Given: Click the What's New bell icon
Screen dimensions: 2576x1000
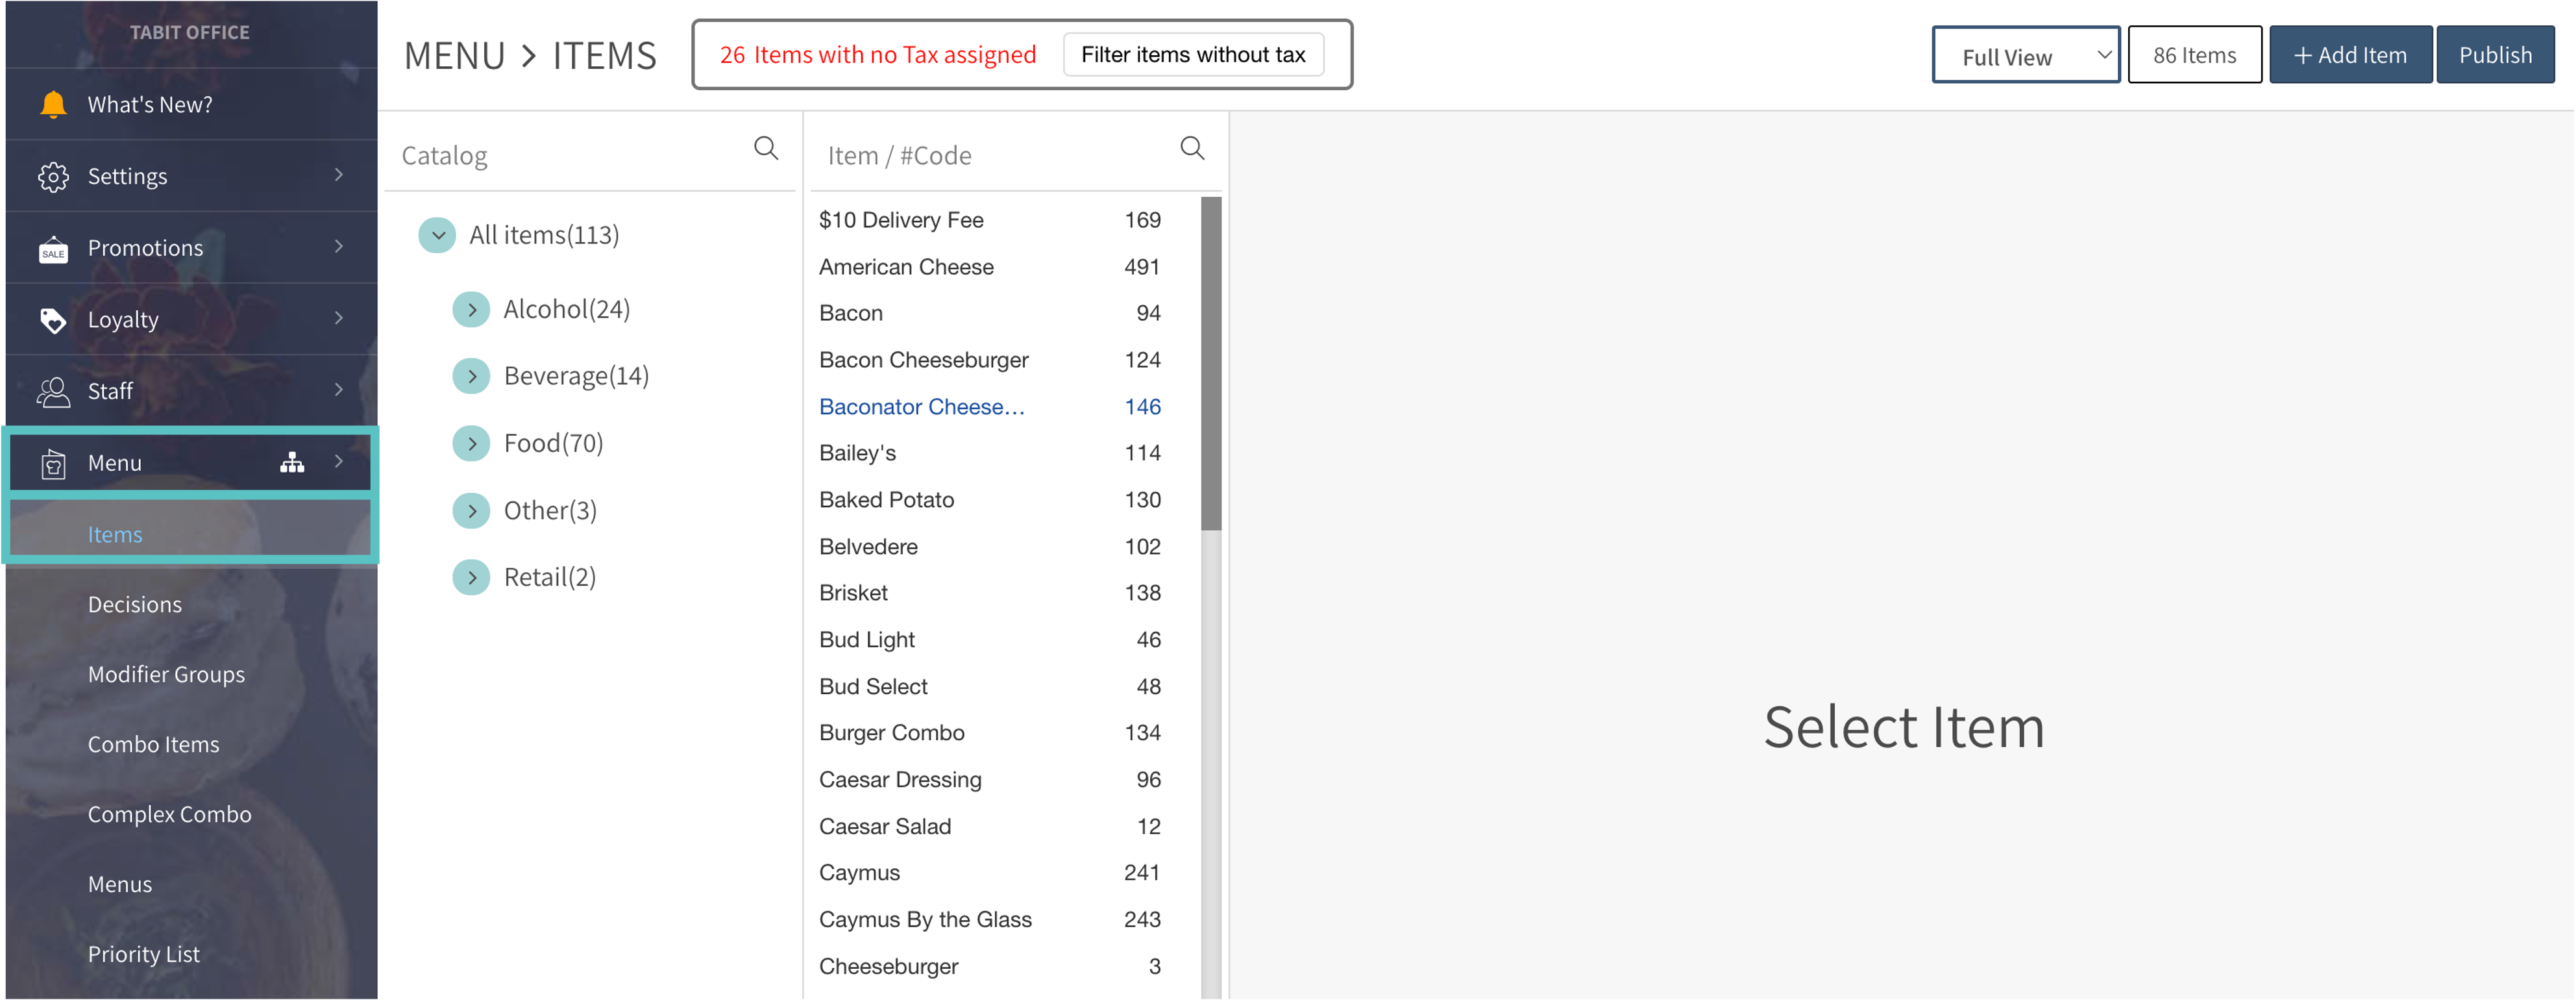Looking at the screenshot, I should click(53, 104).
